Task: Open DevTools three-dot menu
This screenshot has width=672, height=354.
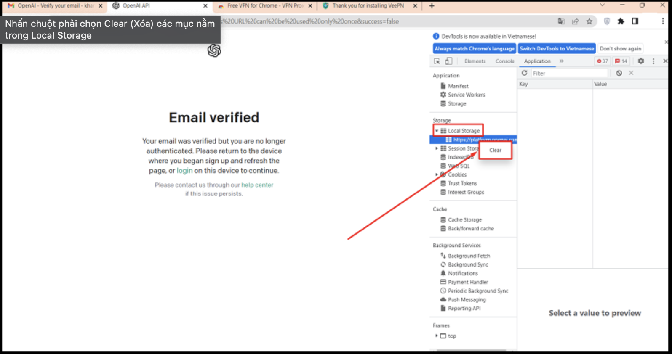Action: pos(653,61)
